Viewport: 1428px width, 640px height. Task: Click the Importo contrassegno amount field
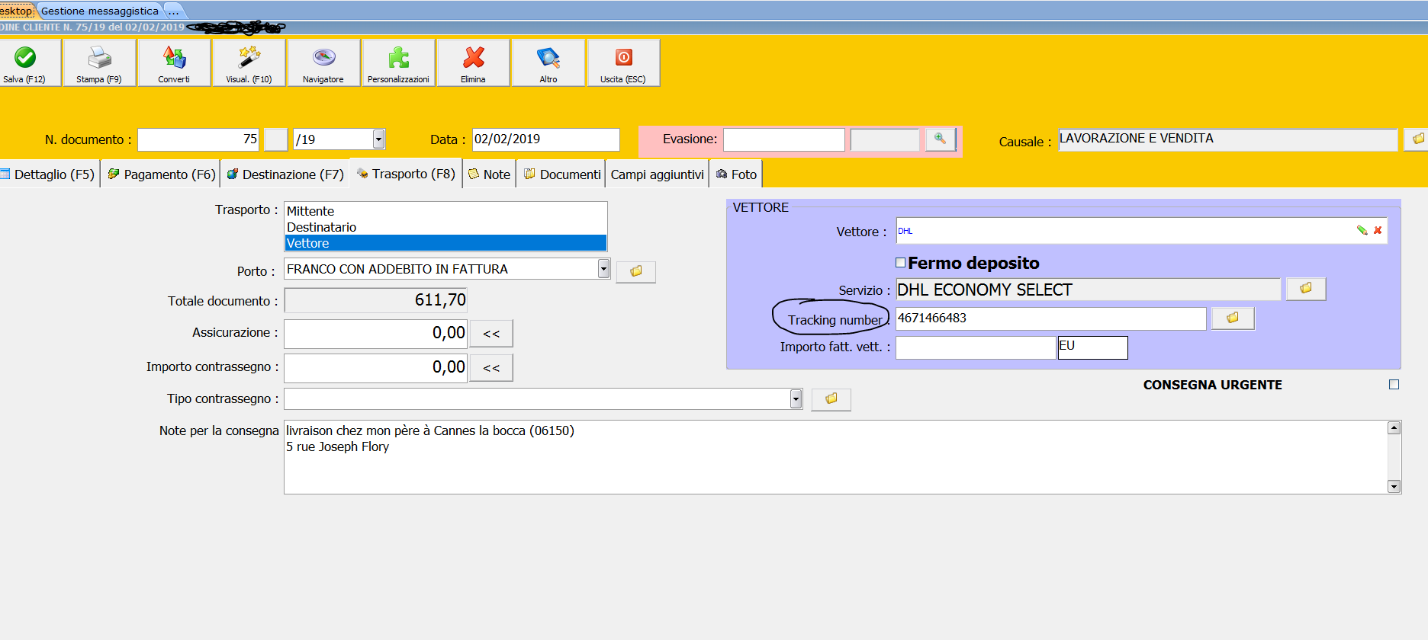click(375, 368)
